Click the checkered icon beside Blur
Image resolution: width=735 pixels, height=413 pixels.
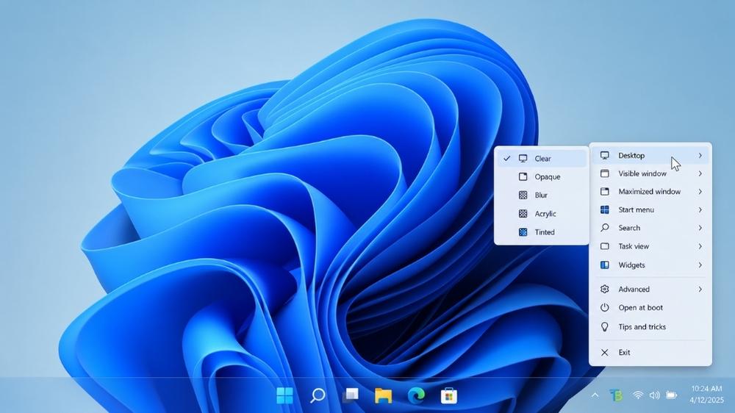pyautogui.click(x=523, y=195)
